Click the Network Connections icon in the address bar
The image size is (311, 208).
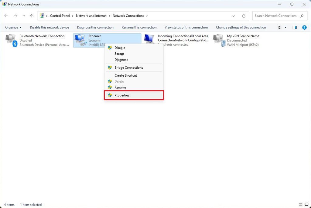(x=43, y=15)
